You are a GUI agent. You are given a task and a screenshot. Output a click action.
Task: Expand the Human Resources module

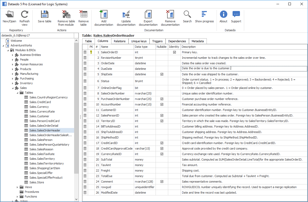pyautogui.click(x=13, y=64)
